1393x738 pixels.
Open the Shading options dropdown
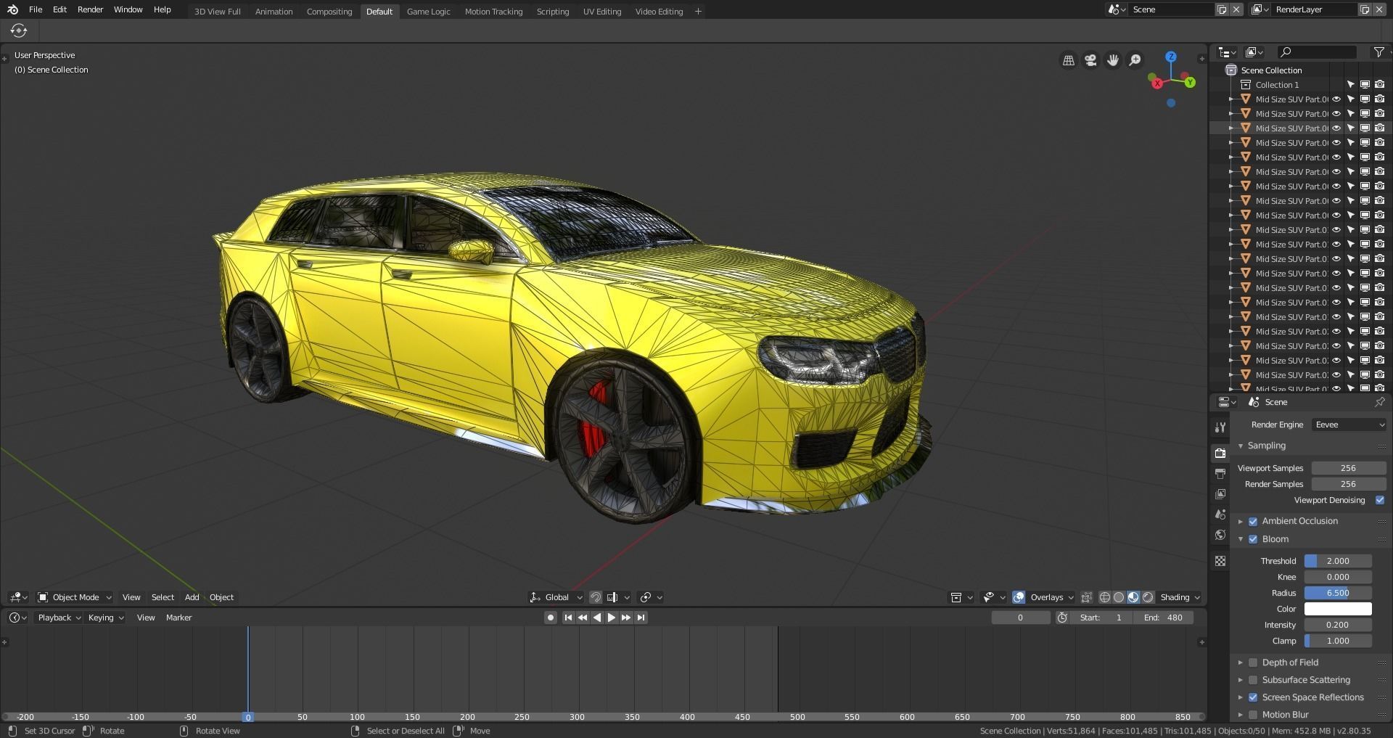point(1180,597)
